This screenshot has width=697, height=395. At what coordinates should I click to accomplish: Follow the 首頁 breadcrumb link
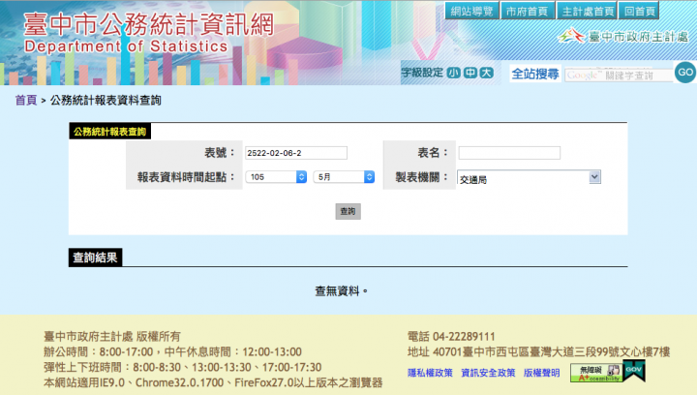click(26, 101)
